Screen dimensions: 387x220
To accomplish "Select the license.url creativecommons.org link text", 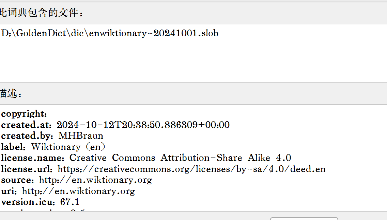I will [x=191, y=169].
